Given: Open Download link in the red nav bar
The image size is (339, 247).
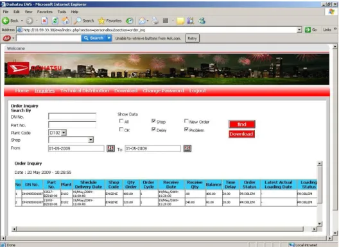Looking at the screenshot, I should [126, 90].
